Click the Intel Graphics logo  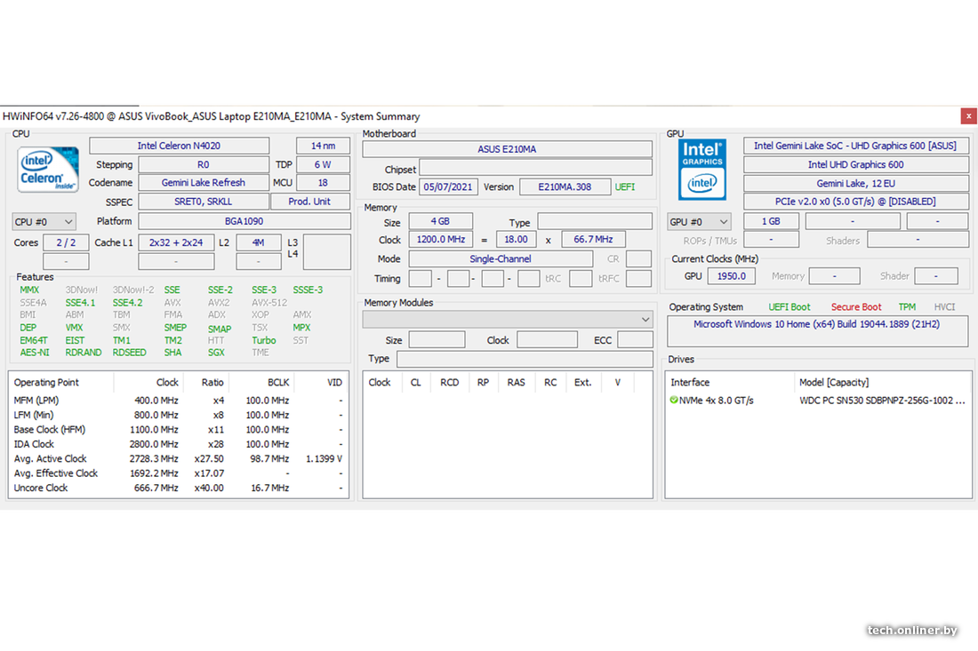[701, 169]
